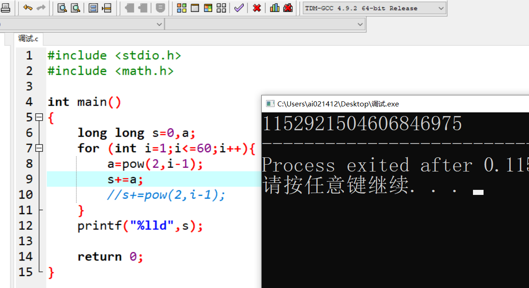Viewport: 529px width, 288px height.
Task: Click the console output number 1152921504606846975
Action: click(362, 123)
